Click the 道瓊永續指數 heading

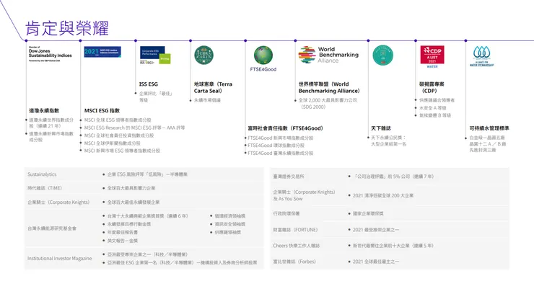[x=44, y=110]
